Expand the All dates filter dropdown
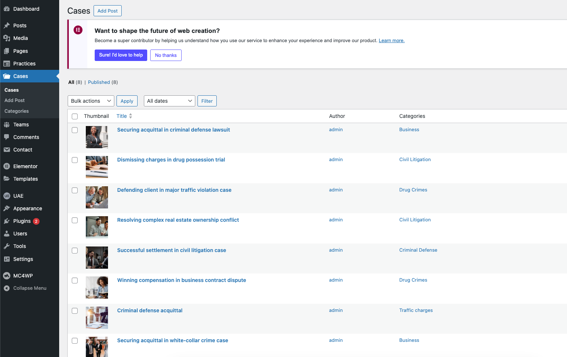 pos(169,101)
